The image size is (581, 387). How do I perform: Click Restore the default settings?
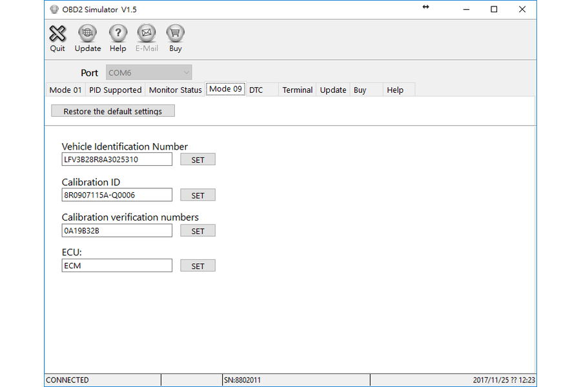[112, 110]
